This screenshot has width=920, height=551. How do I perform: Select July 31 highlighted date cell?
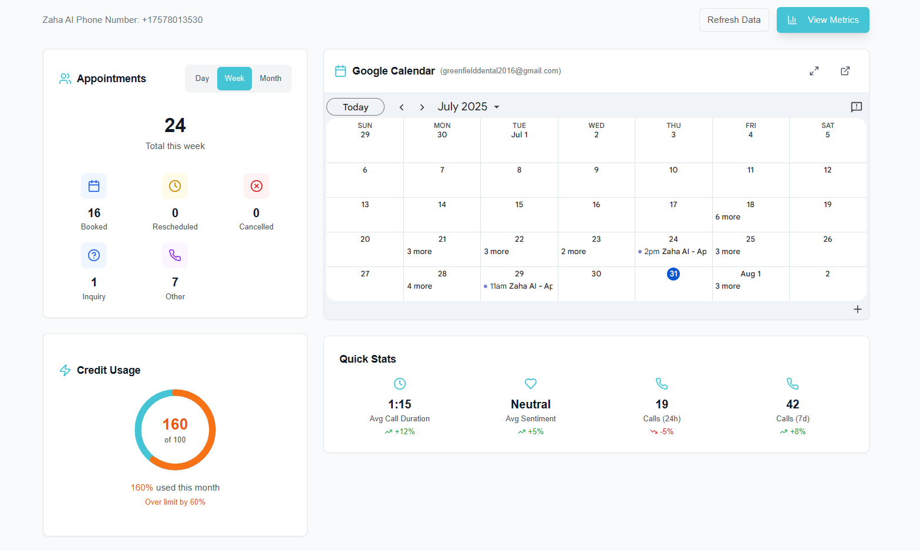pyautogui.click(x=673, y=273)
